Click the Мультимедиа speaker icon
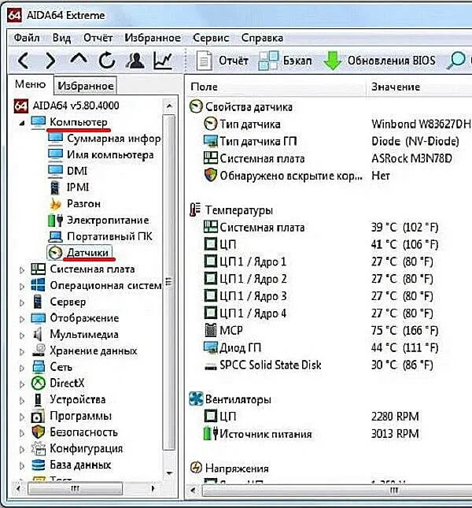 [x=38, y=334]
